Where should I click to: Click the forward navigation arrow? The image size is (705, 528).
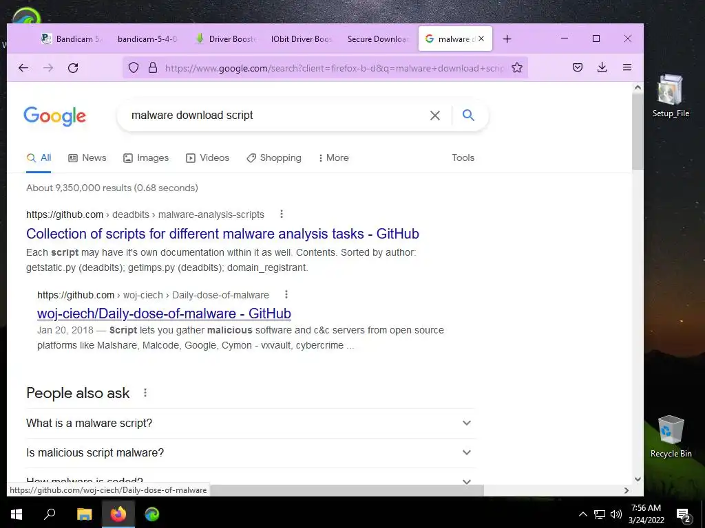point(48,68)
